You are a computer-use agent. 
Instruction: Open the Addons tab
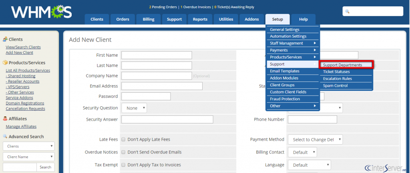click(x=252, y=19)
